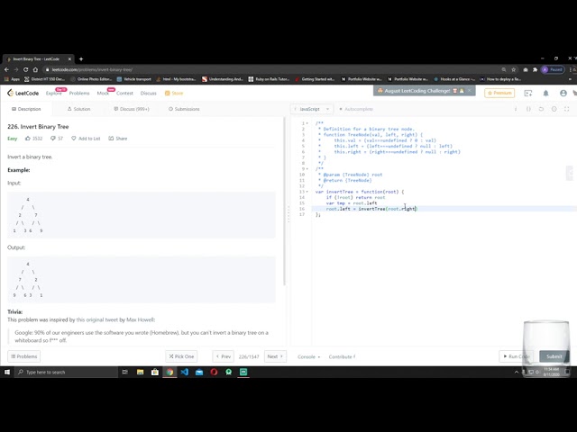The width and height of the screenshot is (577, 432).
Task: Switch to the Solution tab
Action: tap(78, 109)
